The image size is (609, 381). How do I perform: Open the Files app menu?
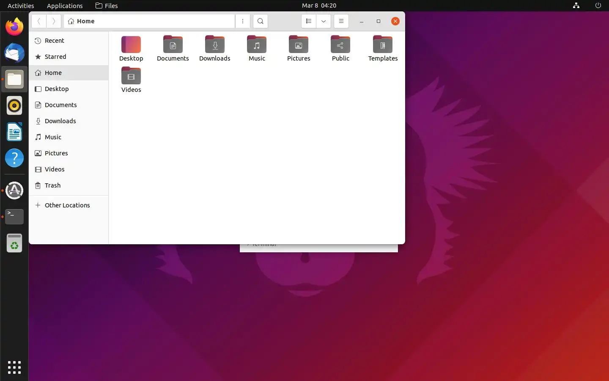point(107,6)
